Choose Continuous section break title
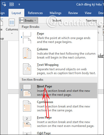This screenshot has height=135, width=104. 45,102
